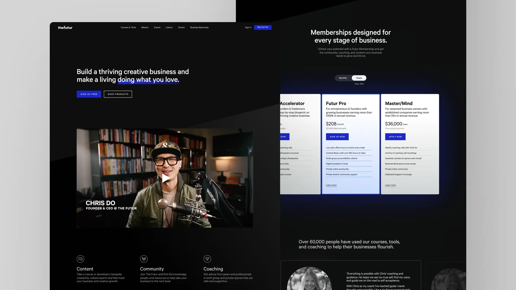Open Courses & Tools menu
Viewport: 516px width, 290px height.
pos(128,27)
